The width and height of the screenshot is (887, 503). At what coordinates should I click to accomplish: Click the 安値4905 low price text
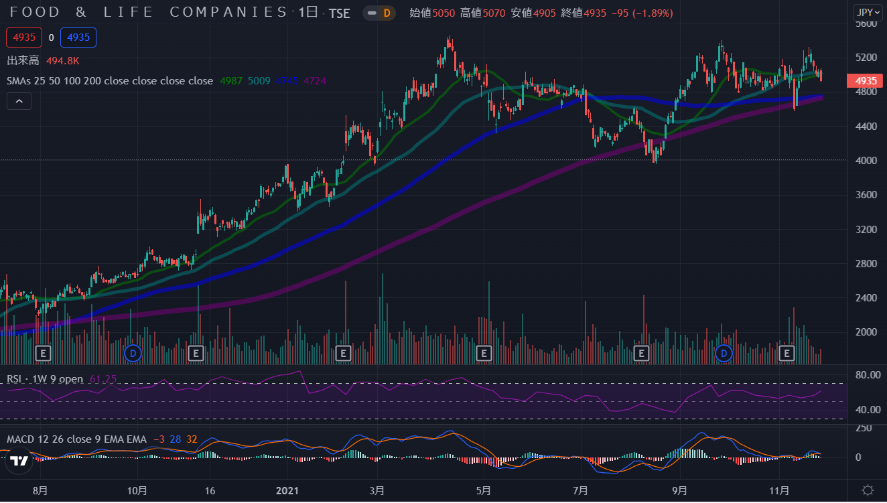(x=533, y=13)
